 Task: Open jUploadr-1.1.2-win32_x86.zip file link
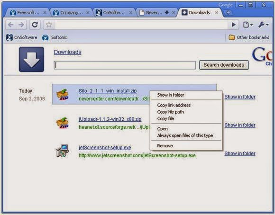click(x=110, y=119)
